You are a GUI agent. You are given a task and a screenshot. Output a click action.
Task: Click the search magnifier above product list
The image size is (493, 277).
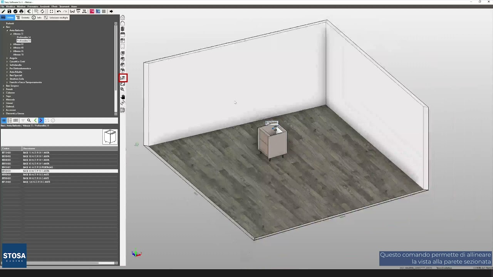pyautogui.click(x=29, y=120)
